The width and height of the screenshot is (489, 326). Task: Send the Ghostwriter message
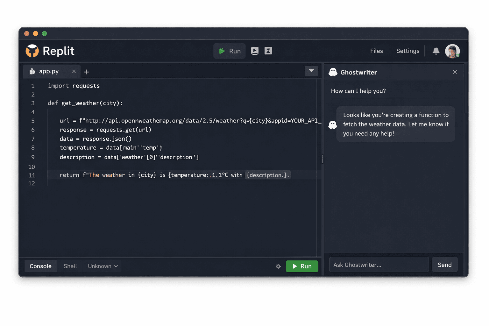pyautogui.click(x=445, y=265)
